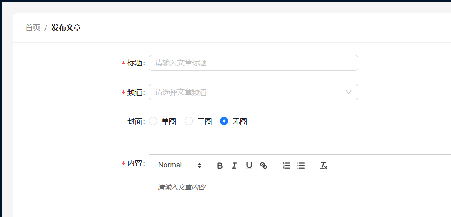
Task: Insert a hyperlink using the link icon
Action: coord(264,166)
